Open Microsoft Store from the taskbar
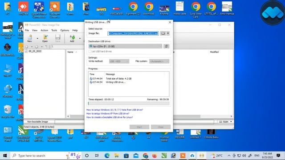The height and width of the screenshot is (160, 285). pos(126,156)
